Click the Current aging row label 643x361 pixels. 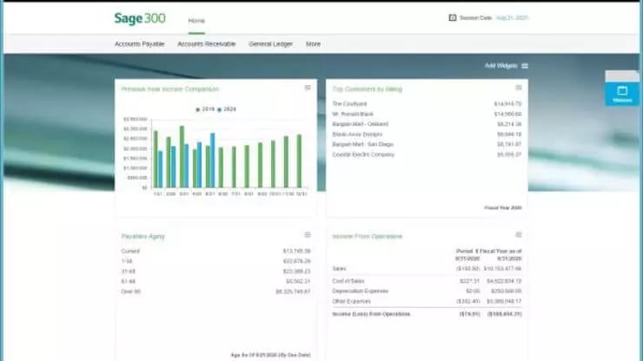130,251
